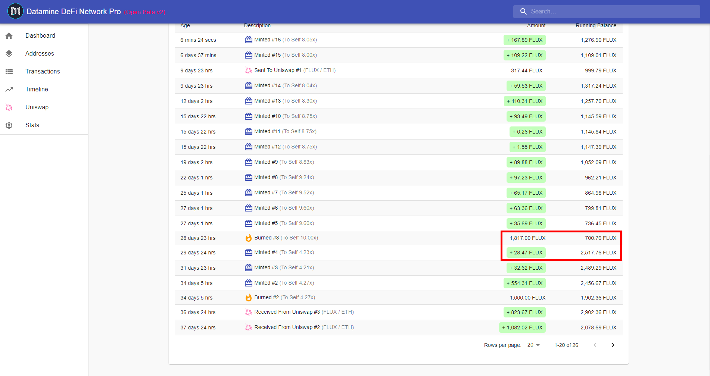Click the + 554.31 FLUX amount chip

pyautogui.click(x=524, y=283)
